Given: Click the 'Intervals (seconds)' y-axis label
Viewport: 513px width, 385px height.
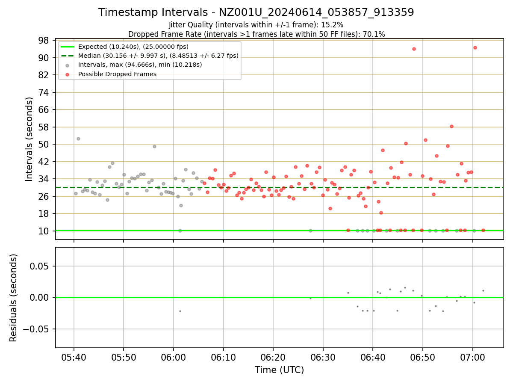Looking at the screenshot, I should [x=29, y=139].
